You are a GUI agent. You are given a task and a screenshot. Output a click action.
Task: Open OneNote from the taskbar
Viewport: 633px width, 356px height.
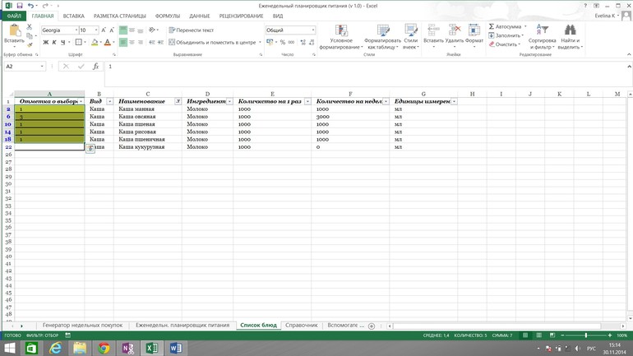(127, 349)
